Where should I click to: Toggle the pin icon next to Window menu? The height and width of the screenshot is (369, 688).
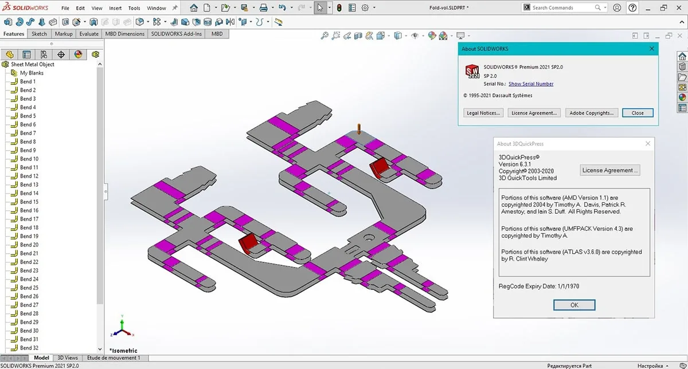(175, 8)
